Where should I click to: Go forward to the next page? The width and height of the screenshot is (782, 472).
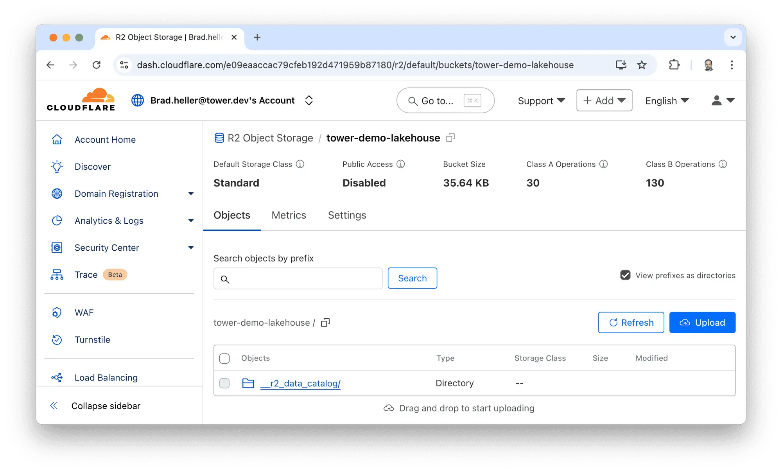click(73, 65)
